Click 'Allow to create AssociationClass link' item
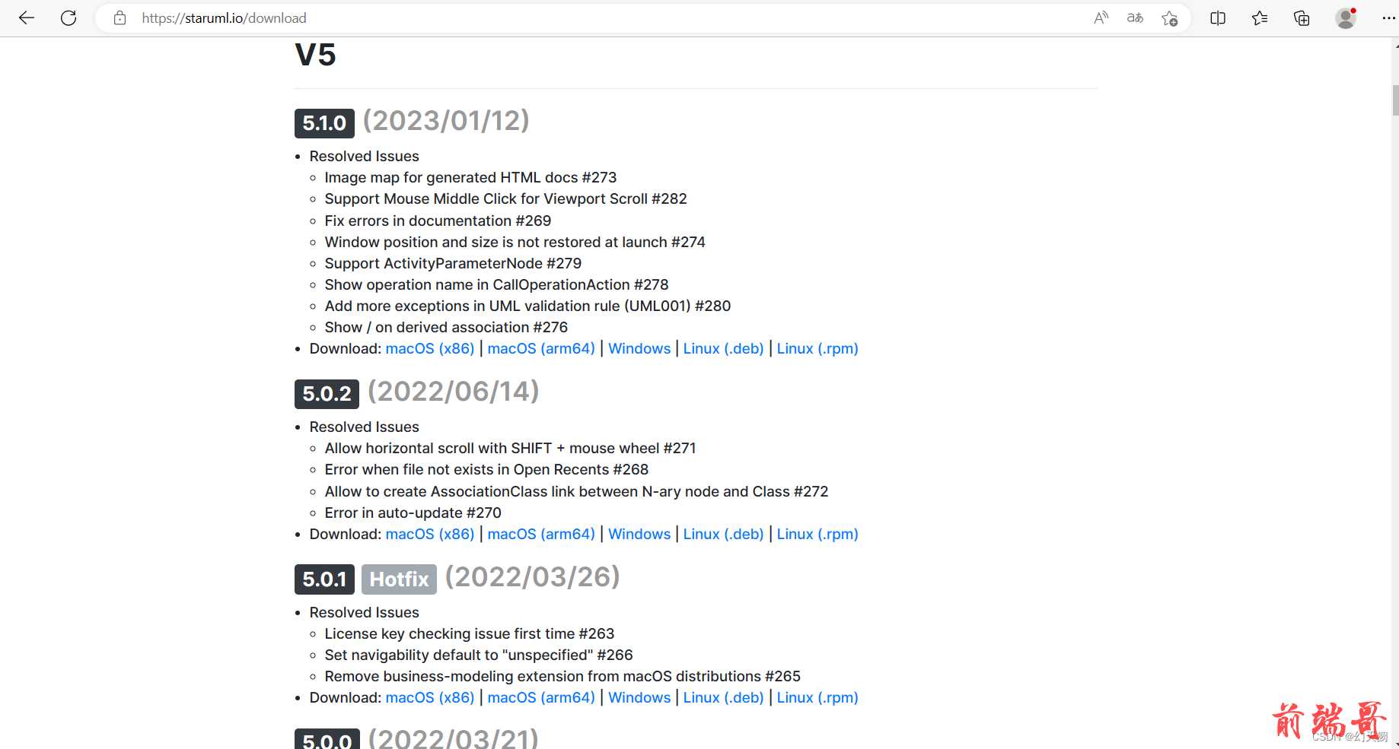Viewport: 1399px width, 749px height. click(576, 491)
